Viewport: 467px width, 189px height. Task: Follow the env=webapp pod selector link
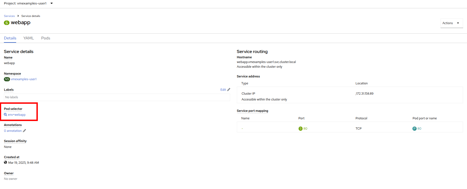[17, 115]
